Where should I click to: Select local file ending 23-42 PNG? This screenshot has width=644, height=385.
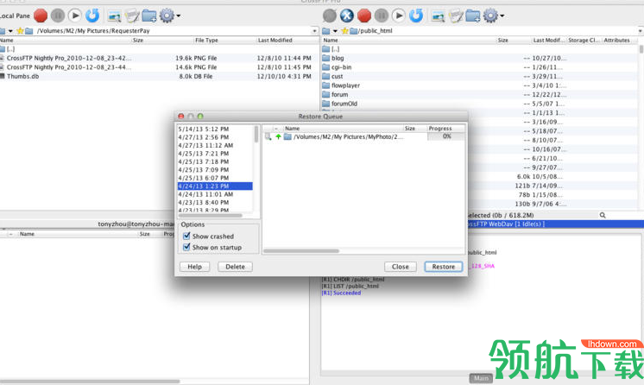click(69, 59)
